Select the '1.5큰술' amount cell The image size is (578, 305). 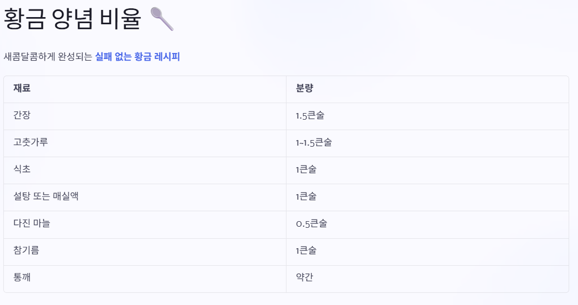click(427, 116)
